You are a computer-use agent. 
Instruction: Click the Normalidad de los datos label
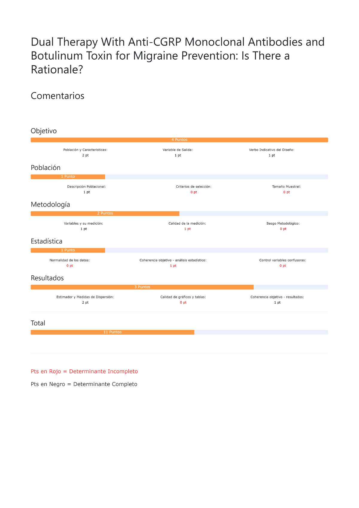tap(69, 260)
